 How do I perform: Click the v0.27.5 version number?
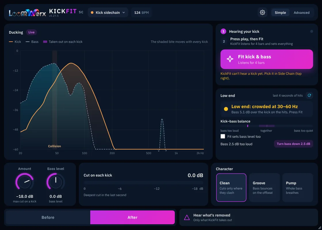click(54, 16)
